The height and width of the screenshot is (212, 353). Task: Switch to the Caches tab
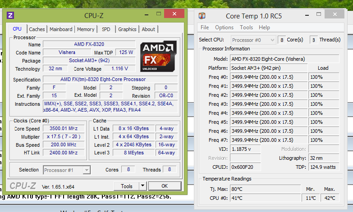point(37,29)
